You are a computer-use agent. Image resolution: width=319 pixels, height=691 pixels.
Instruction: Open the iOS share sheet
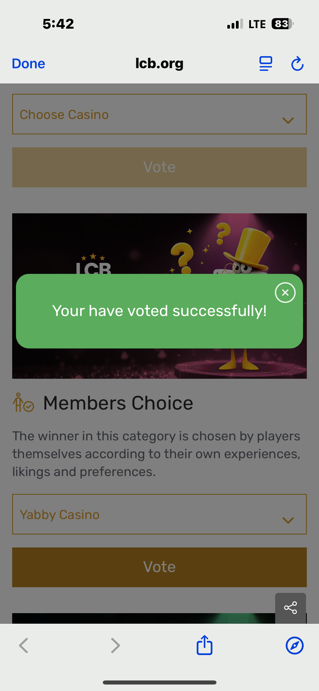tap(204, 645)
